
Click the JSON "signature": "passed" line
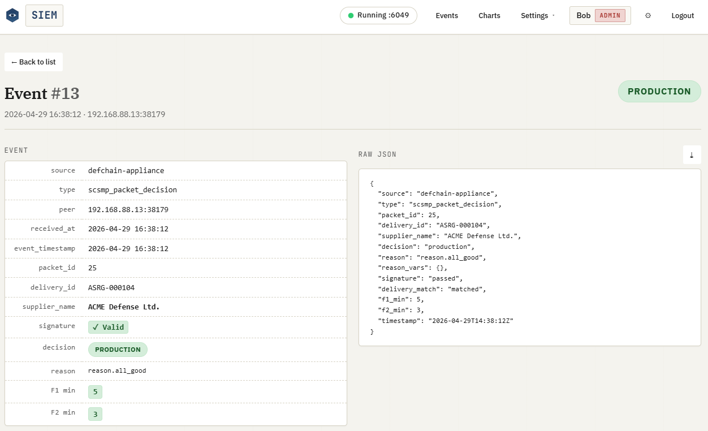[x=421, y=278]
